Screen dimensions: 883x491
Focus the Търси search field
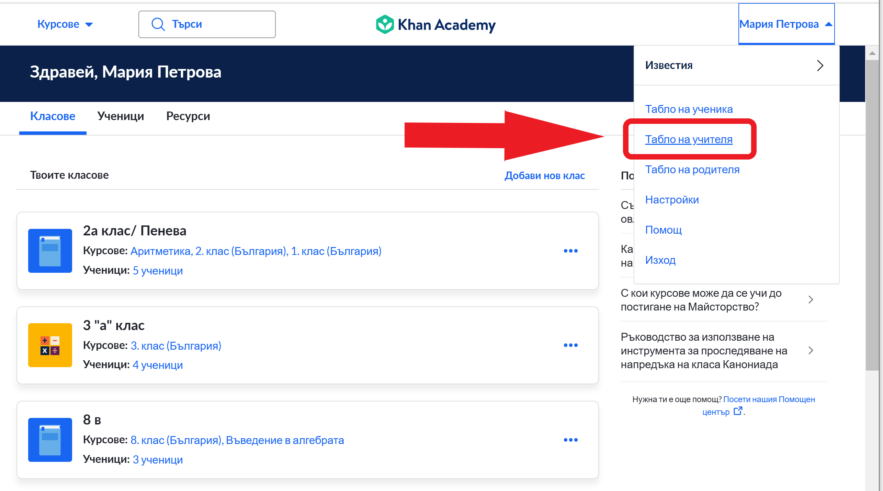point(207,24)
